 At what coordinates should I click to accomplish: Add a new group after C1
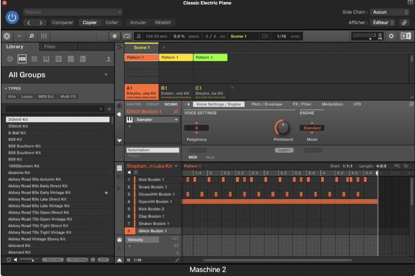(232, 88)
